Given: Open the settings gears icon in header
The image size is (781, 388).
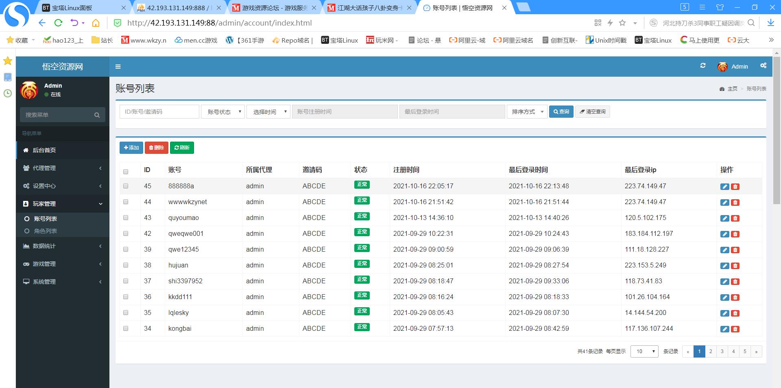Looking at the screenshot, I should pyautogui.click(x=763, y=66).
